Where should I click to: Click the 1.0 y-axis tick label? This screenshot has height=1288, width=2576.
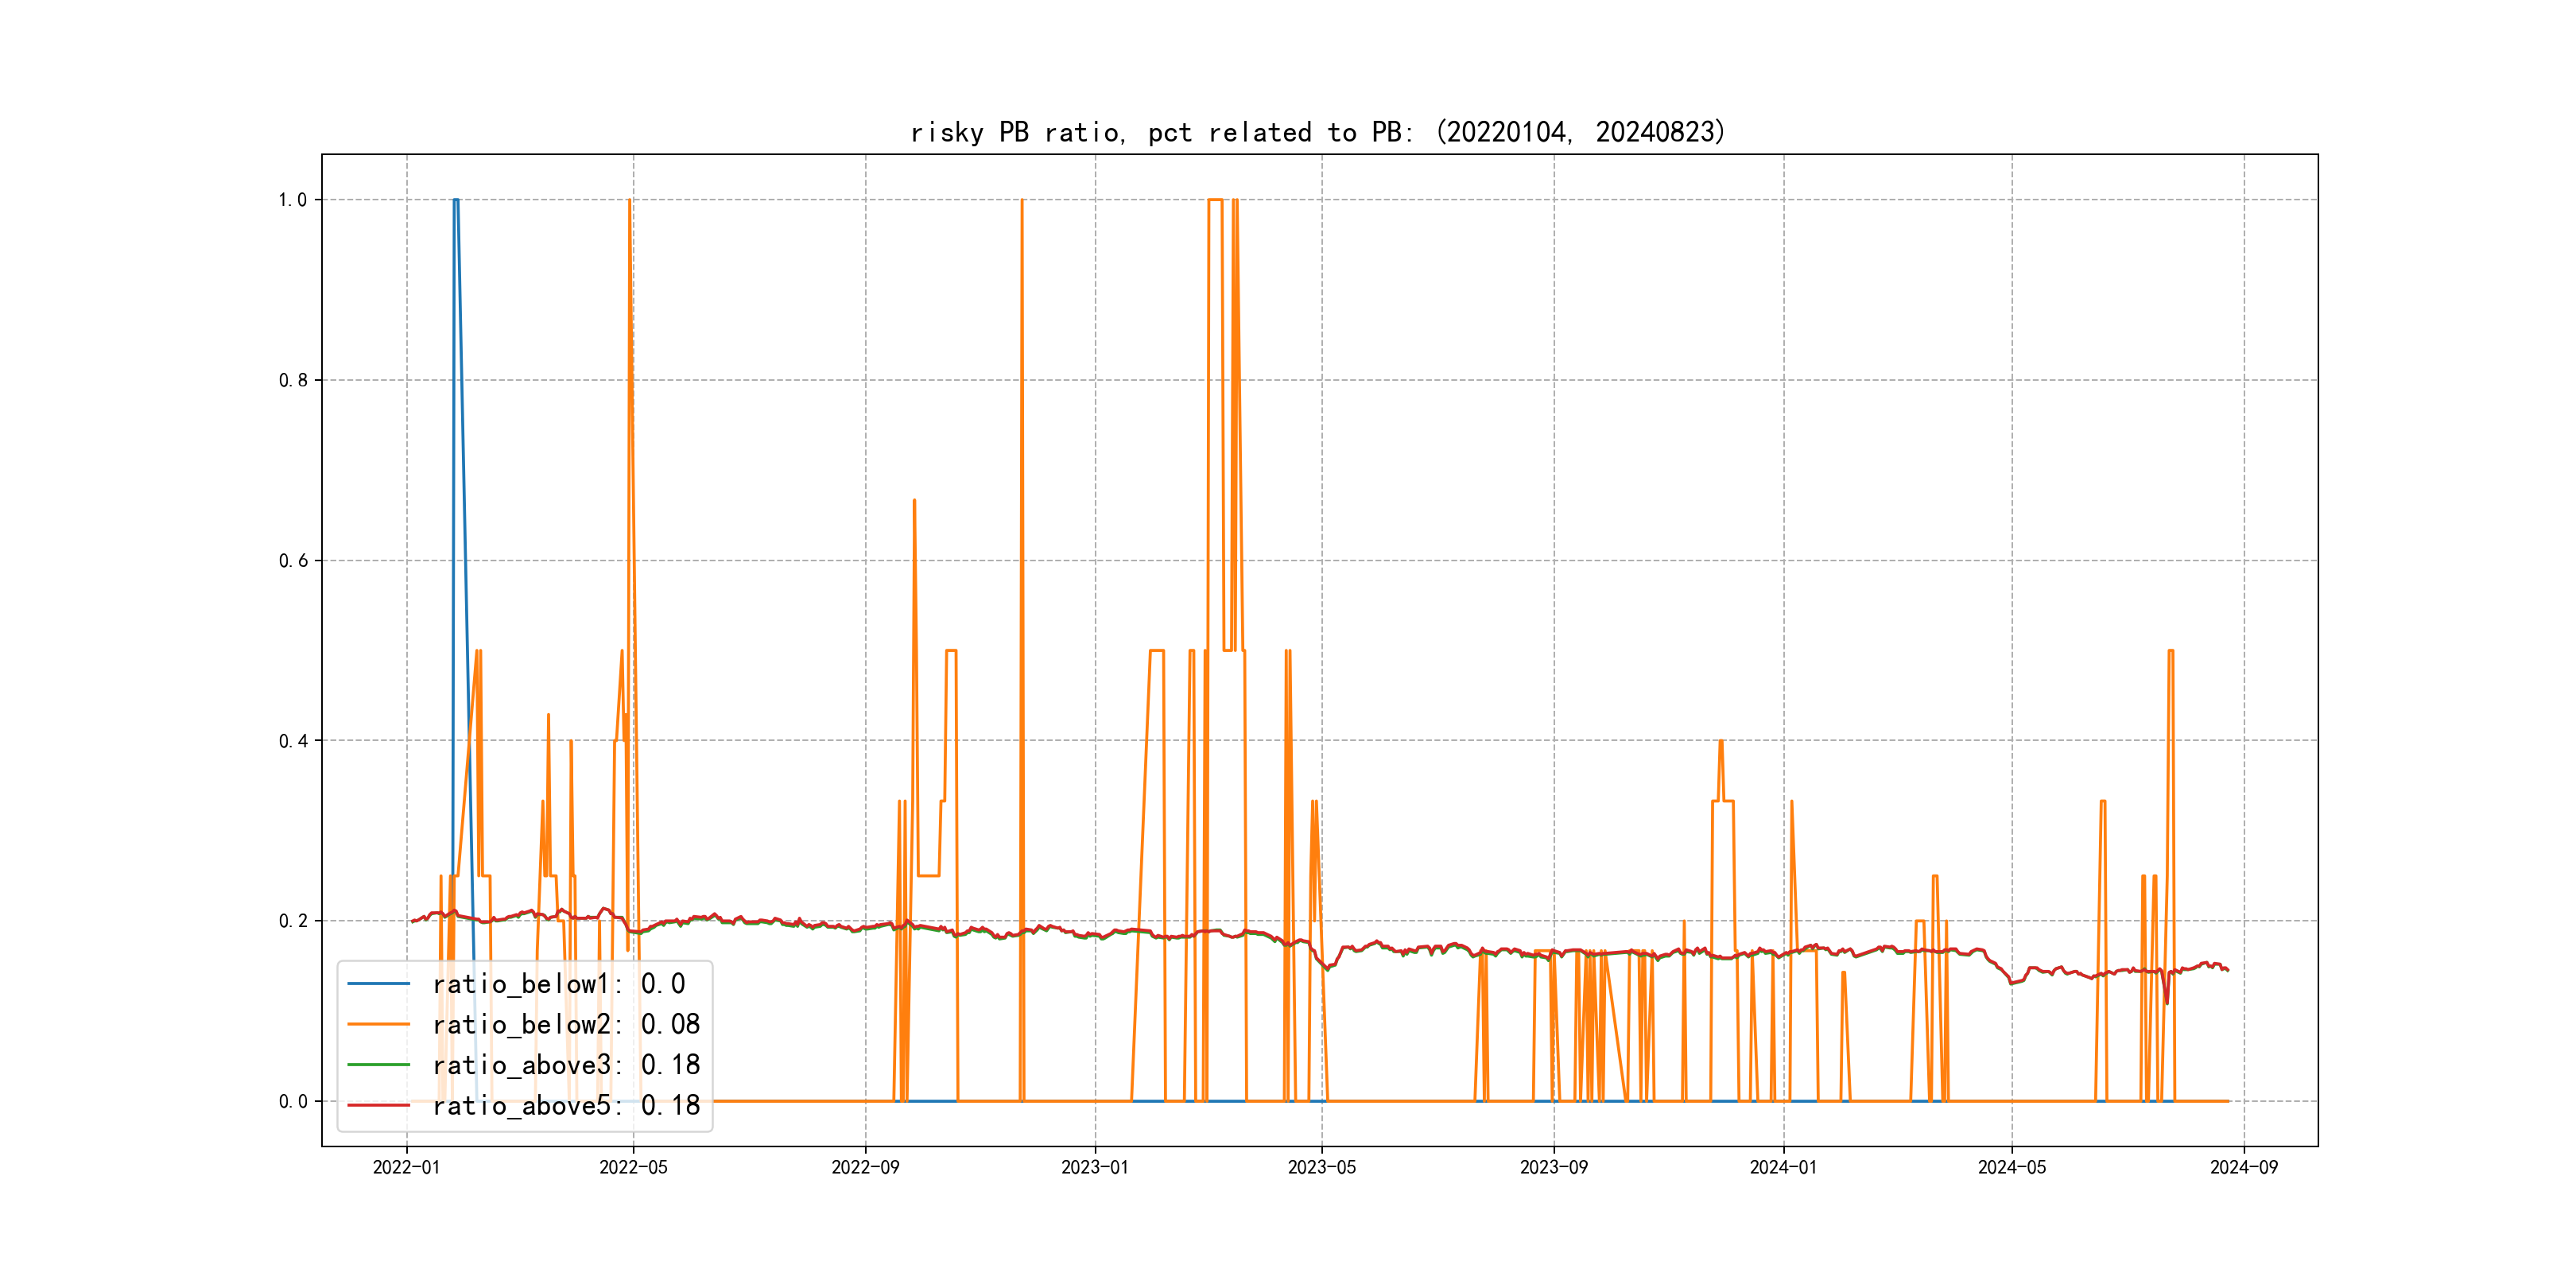293,200
